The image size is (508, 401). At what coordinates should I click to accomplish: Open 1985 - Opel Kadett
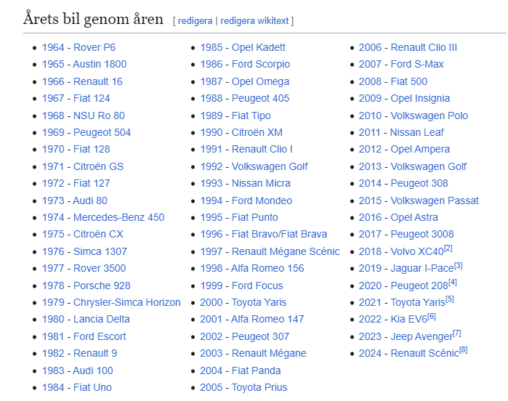tap(243, 47)
